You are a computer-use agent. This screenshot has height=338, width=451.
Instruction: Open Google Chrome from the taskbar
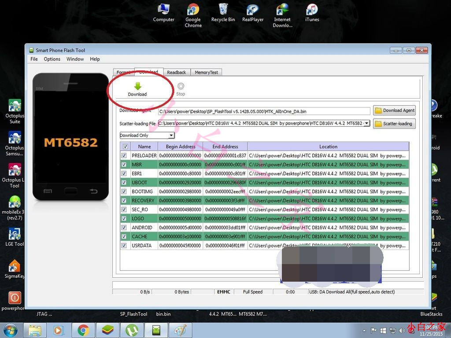(x=83, y=330)
